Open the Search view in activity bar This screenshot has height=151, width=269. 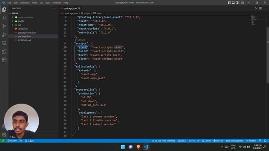4,18
